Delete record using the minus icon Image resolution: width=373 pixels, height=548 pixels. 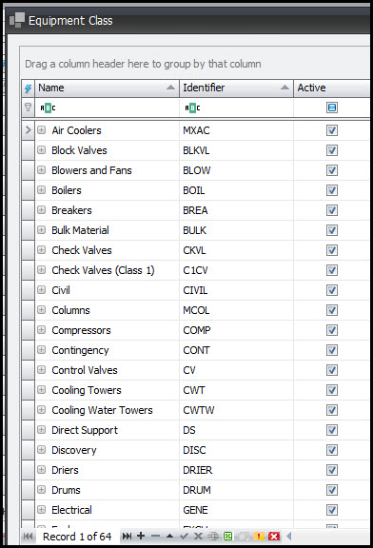(155, 536)
